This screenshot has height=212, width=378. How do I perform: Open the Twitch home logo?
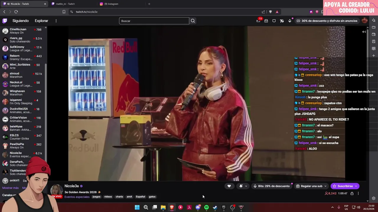point(5,21)
